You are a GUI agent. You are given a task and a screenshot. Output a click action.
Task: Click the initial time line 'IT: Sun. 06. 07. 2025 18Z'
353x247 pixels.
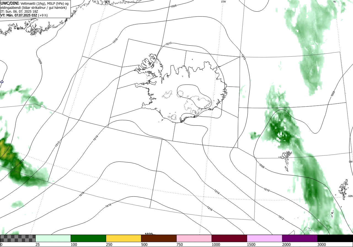point(20,11)
